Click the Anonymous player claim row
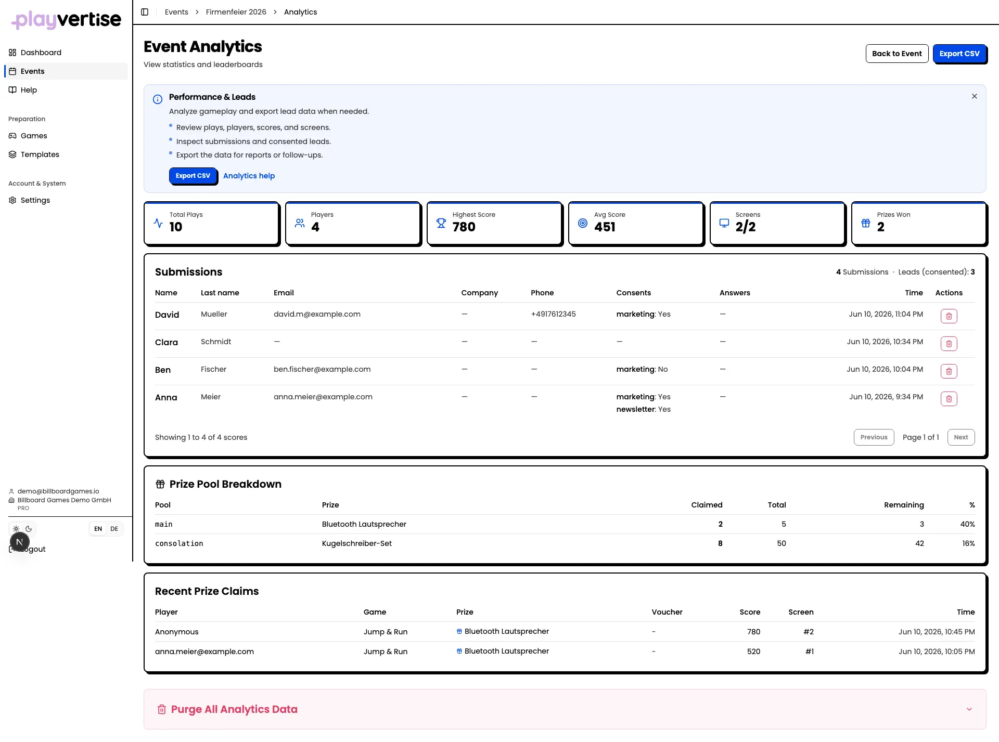Screen dimensions: 999x742 pyautogui.click(x=565, y=632)
